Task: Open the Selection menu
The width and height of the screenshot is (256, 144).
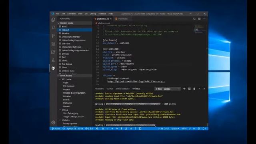Action: [72, 14]
